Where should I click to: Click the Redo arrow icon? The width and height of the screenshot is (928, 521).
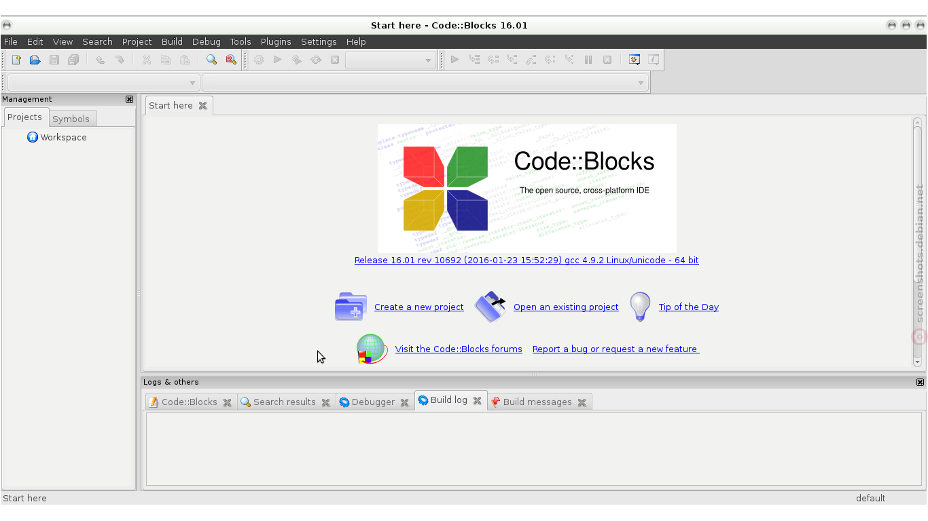click(120, 60)
